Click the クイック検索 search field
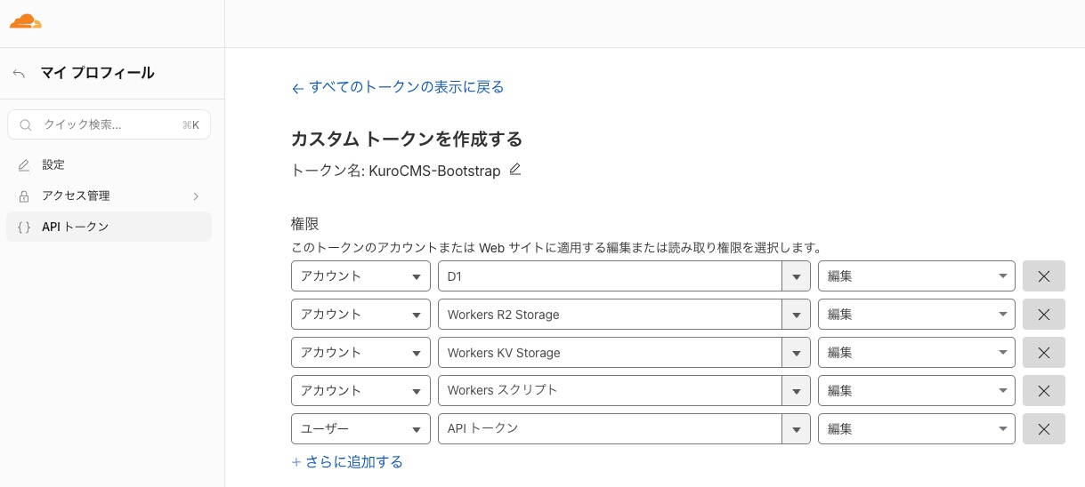Image resolution: width=1085 pixels, height=487 pixels. click(x=109, y=125)
